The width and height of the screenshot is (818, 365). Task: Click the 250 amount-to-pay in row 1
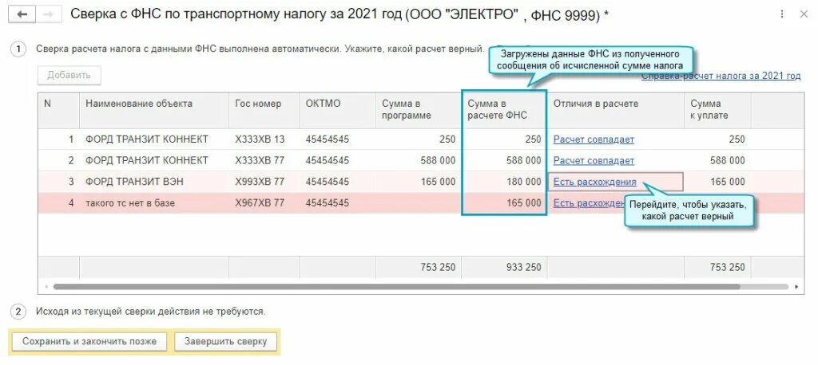tap(717, 139)
